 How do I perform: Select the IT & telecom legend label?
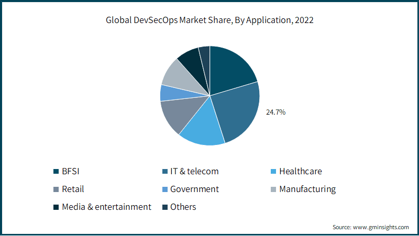(x=194, y=172)
